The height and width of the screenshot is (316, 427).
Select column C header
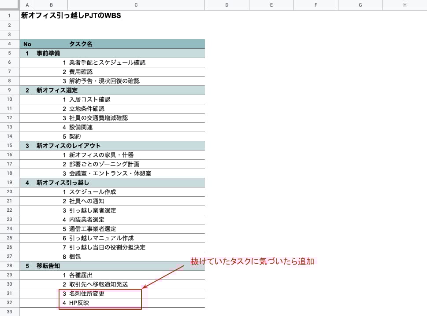pos(136,5)
